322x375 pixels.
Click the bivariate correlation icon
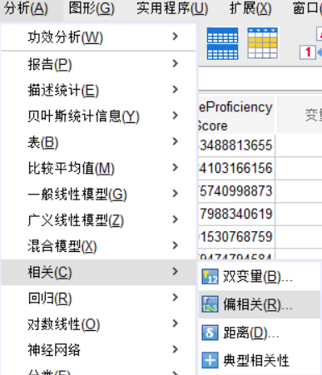[210, 276]
